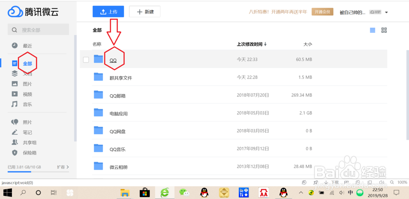Open Task View on the taskbar
Screen dimensions: 409x199
coord(53,193)
